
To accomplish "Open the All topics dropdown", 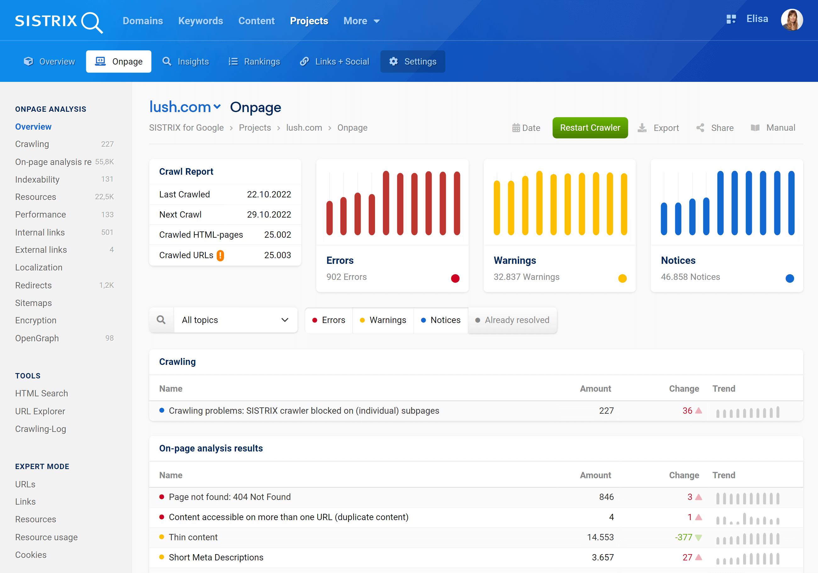I will pos(236,320).
